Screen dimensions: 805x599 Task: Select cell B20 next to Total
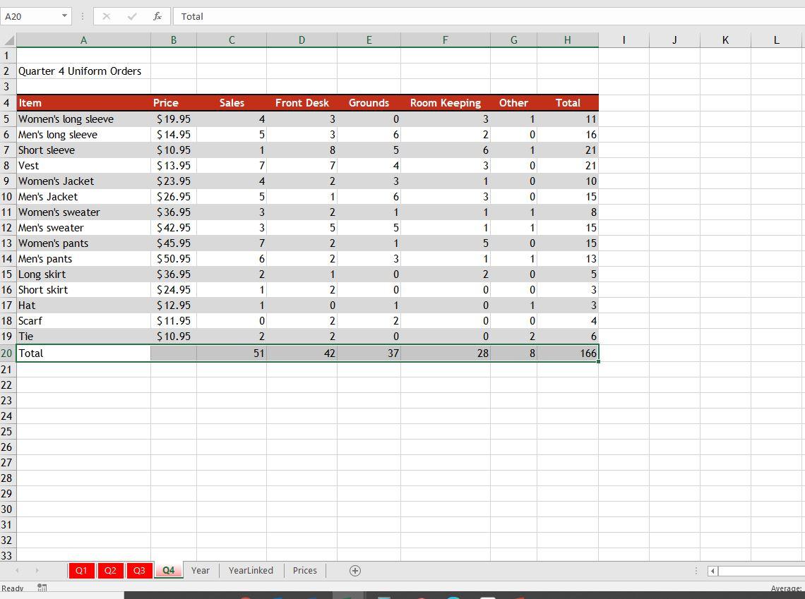coord(173,353)
